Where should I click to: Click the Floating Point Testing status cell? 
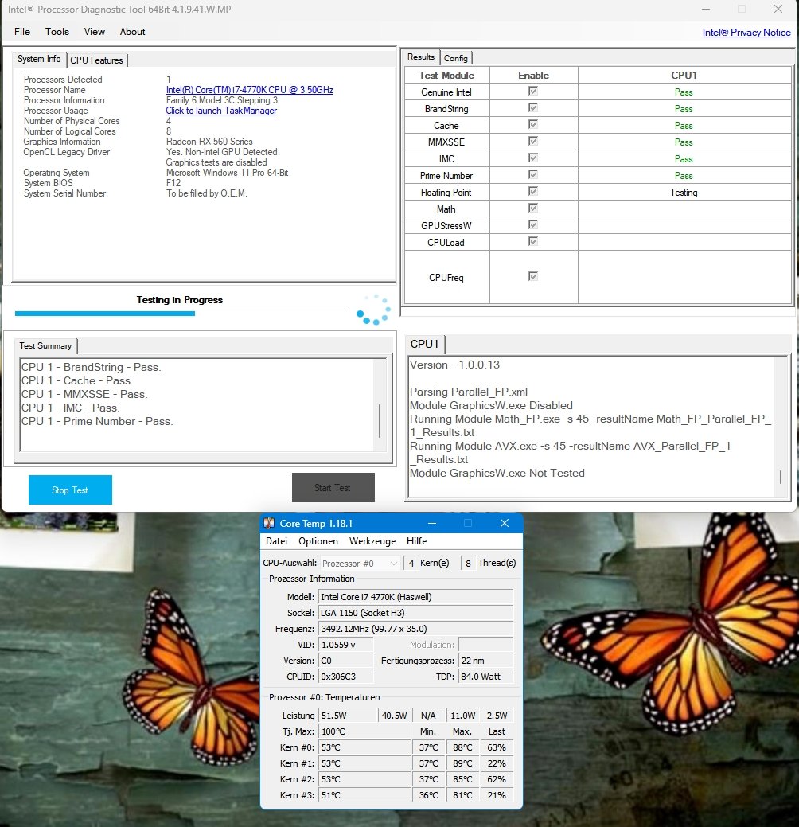[x=684, y=193]
